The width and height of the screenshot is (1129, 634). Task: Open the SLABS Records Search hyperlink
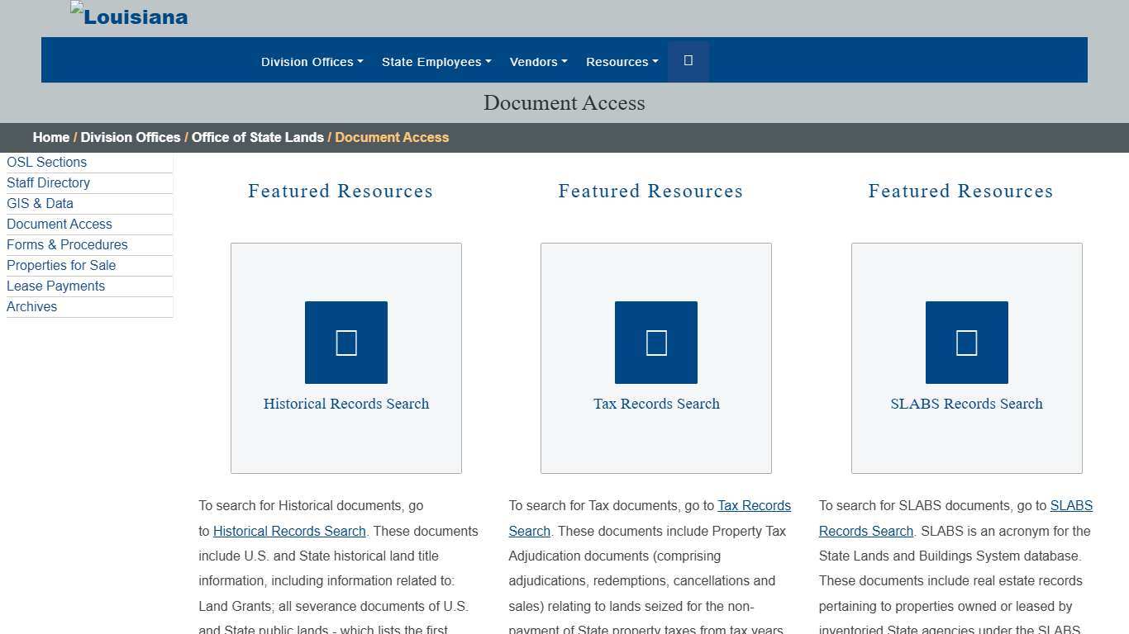(1071, 505)
